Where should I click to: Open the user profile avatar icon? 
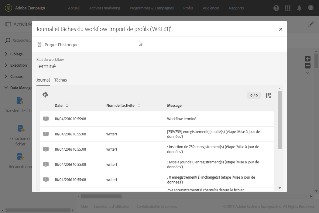pyautogui.click(x=311, y=8)
